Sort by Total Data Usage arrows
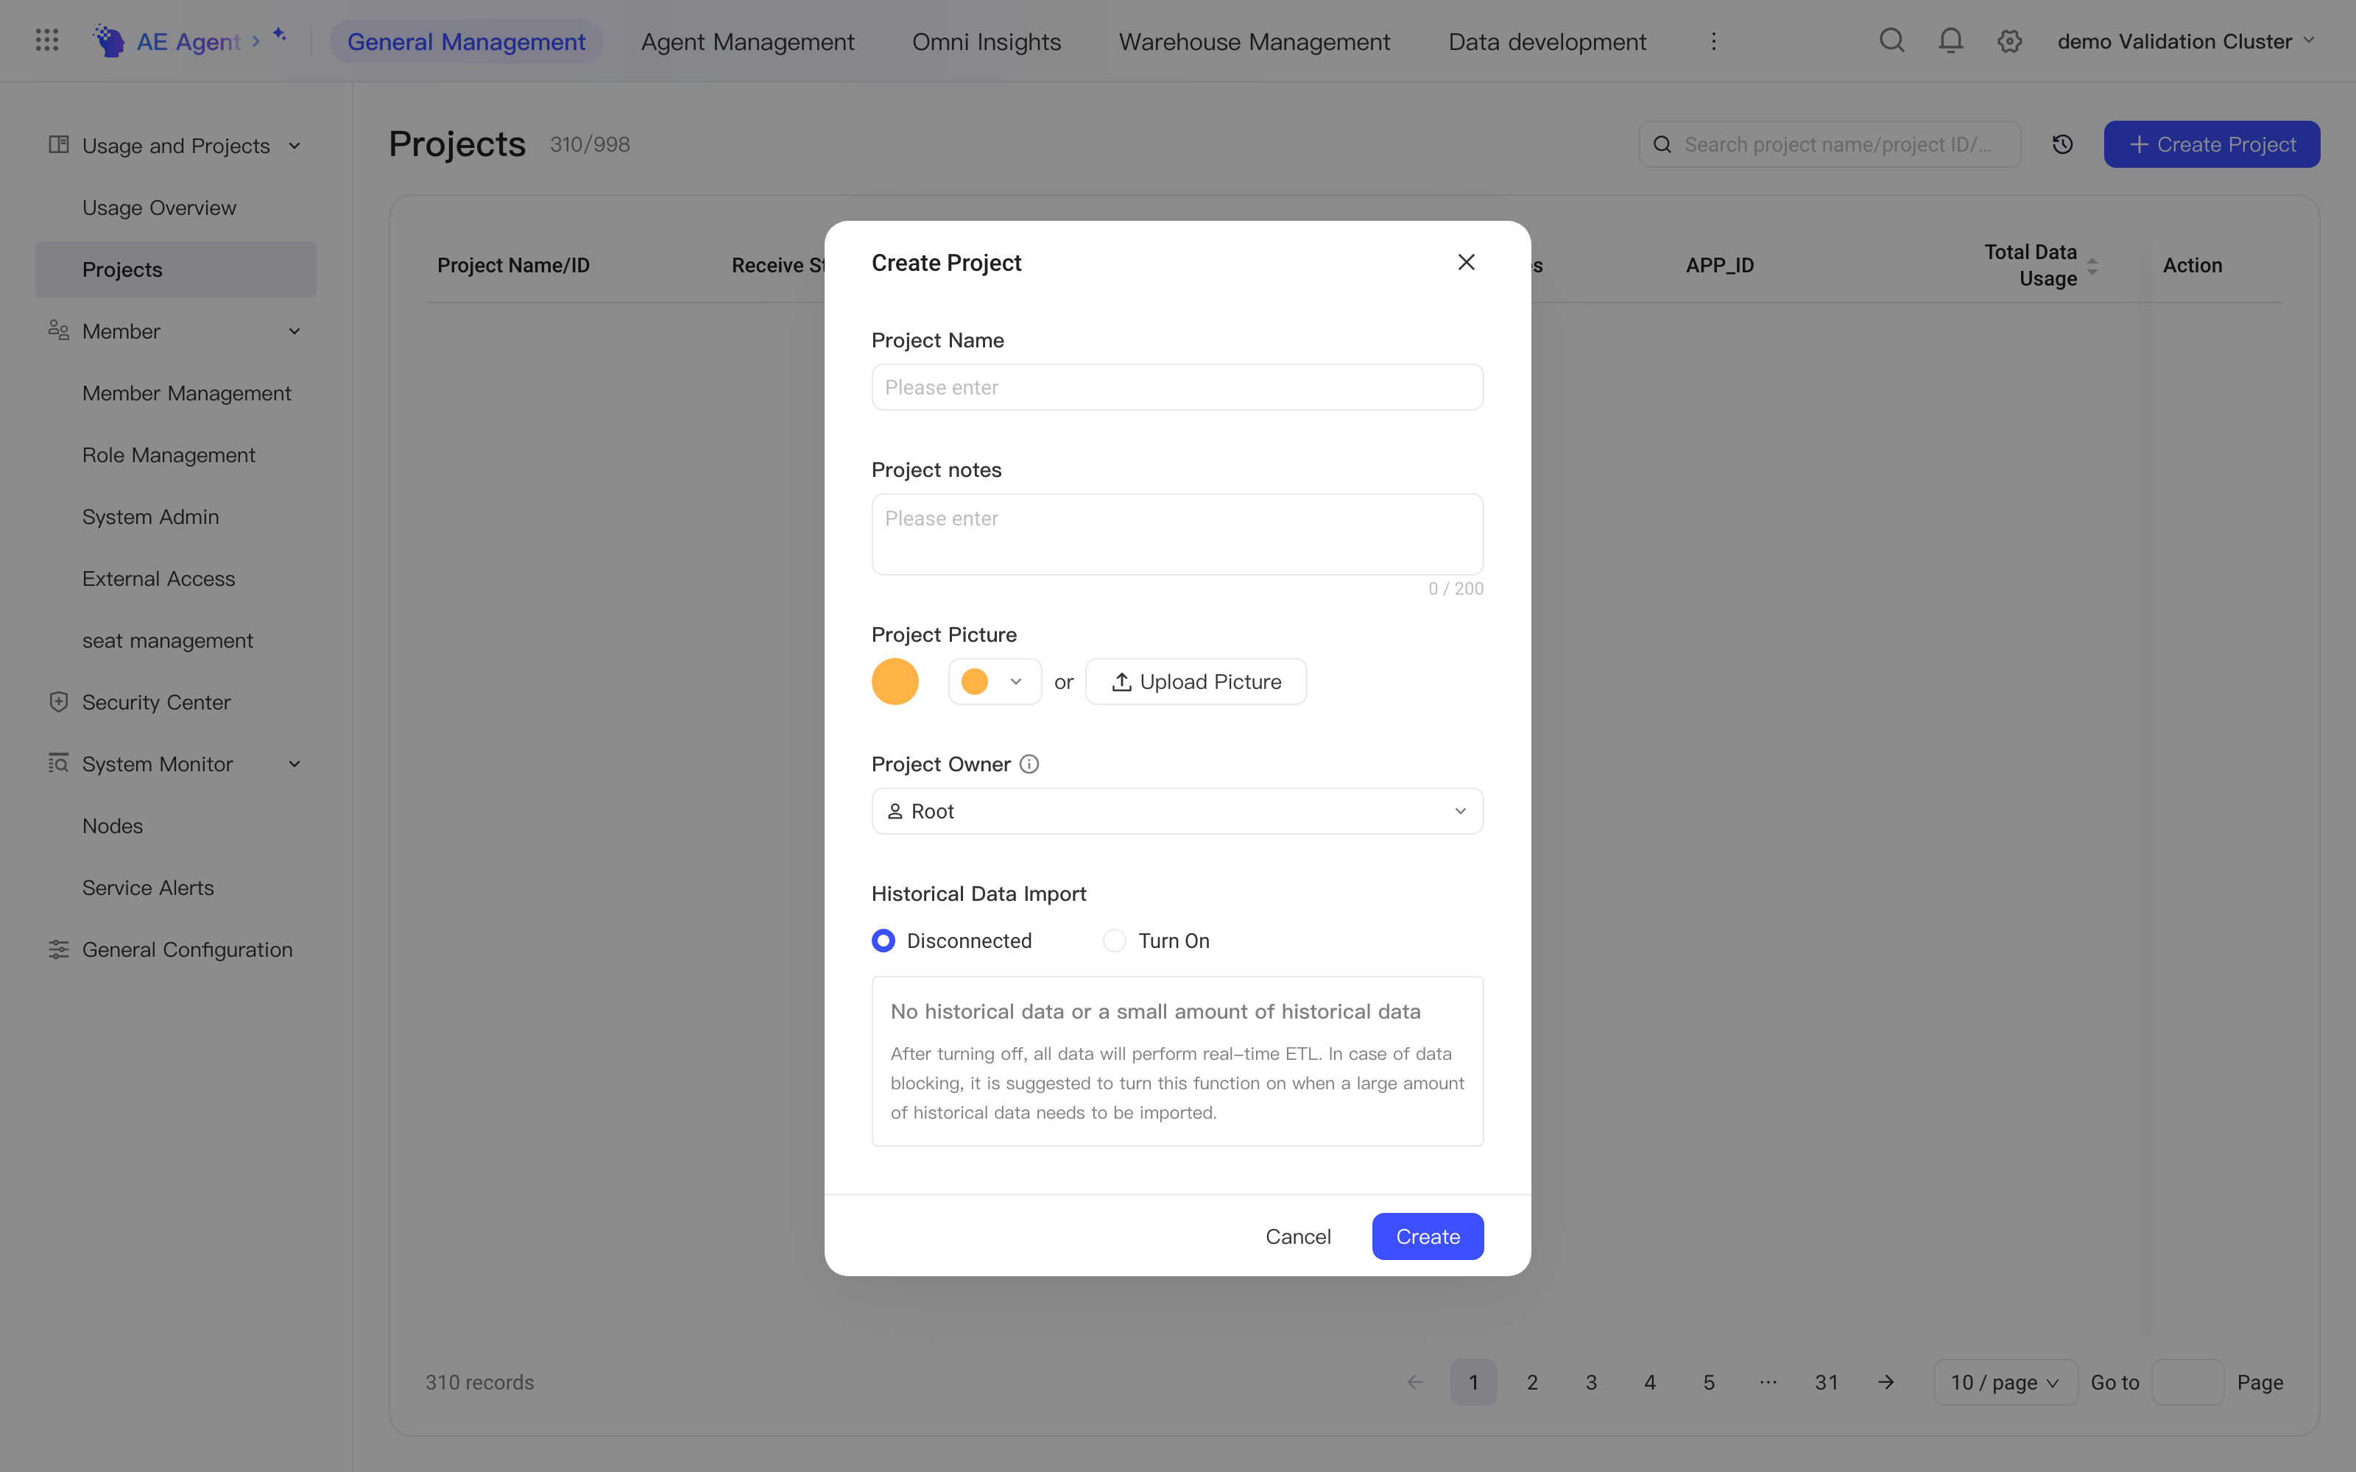Screen dimensions: 2356x1472 [x=2092, y=265]
